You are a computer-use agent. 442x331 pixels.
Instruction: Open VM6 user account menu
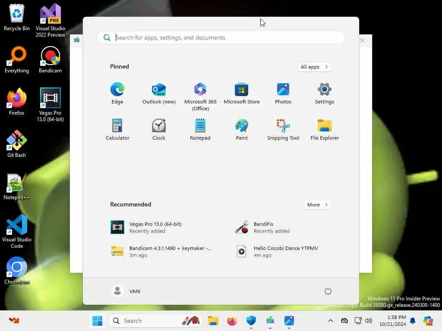coord(126,291)
